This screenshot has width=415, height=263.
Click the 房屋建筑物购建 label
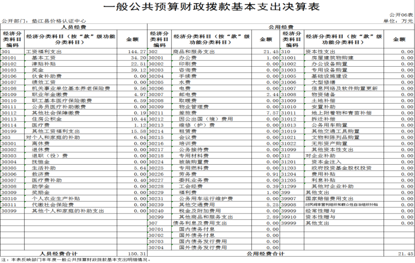click(x=332, y=58)
